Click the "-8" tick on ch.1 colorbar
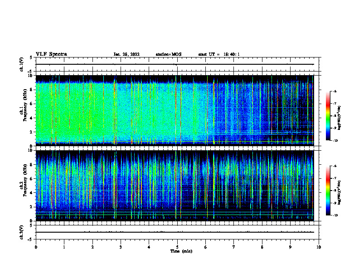 (x=335, y=116)
